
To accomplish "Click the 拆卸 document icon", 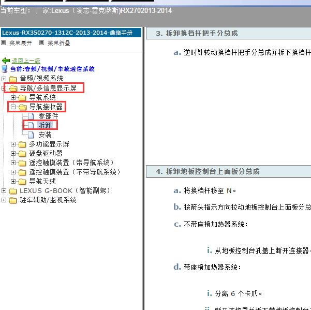I will 31,125.
